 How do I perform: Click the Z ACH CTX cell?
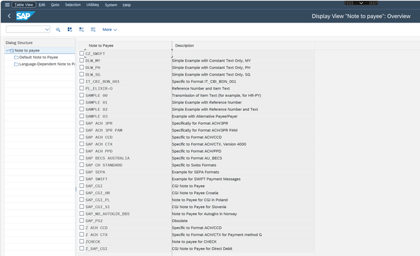[128, 235]
